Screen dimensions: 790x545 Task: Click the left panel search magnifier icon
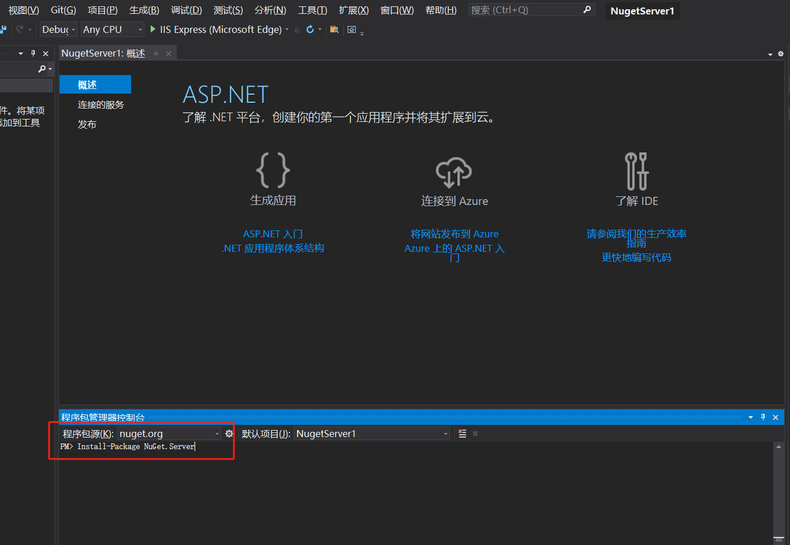click(x=42, y=69)
